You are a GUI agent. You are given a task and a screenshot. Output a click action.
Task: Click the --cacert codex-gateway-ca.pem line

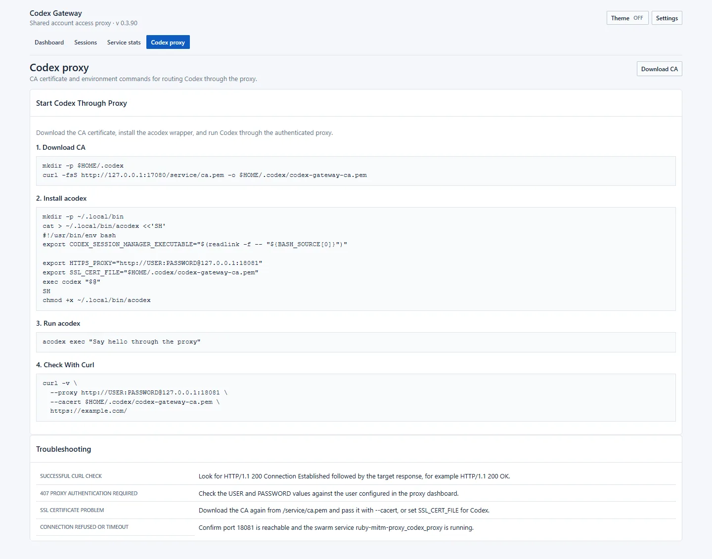[x=135, y=402]
